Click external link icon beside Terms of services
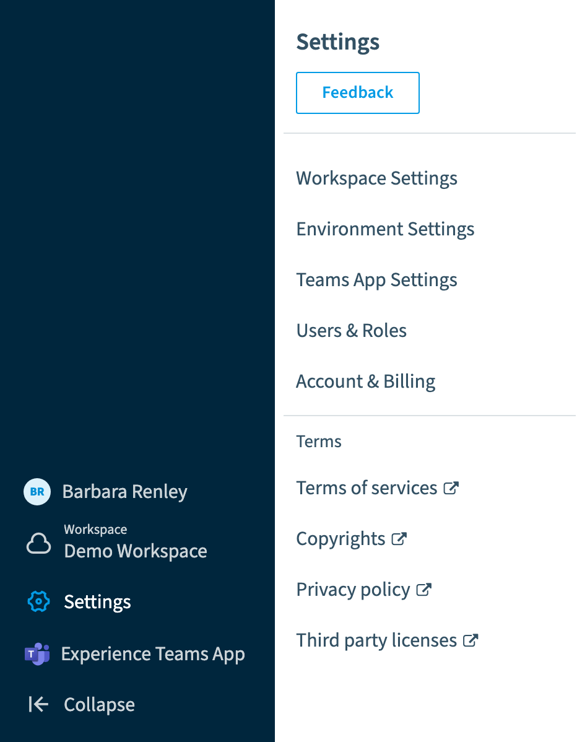This screenshot has height=742, width=577. click(451, 488)
